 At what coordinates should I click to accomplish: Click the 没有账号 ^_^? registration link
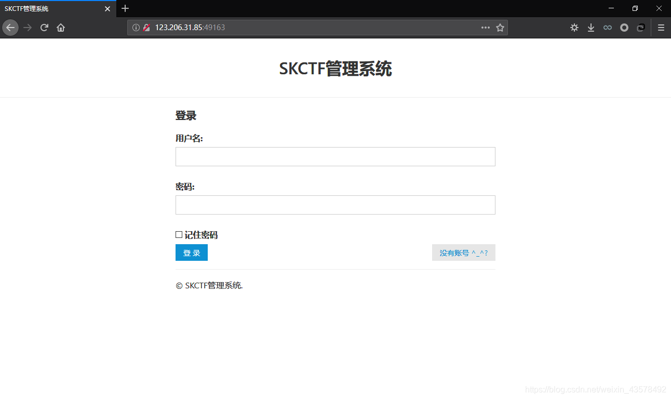coord(463,252)
